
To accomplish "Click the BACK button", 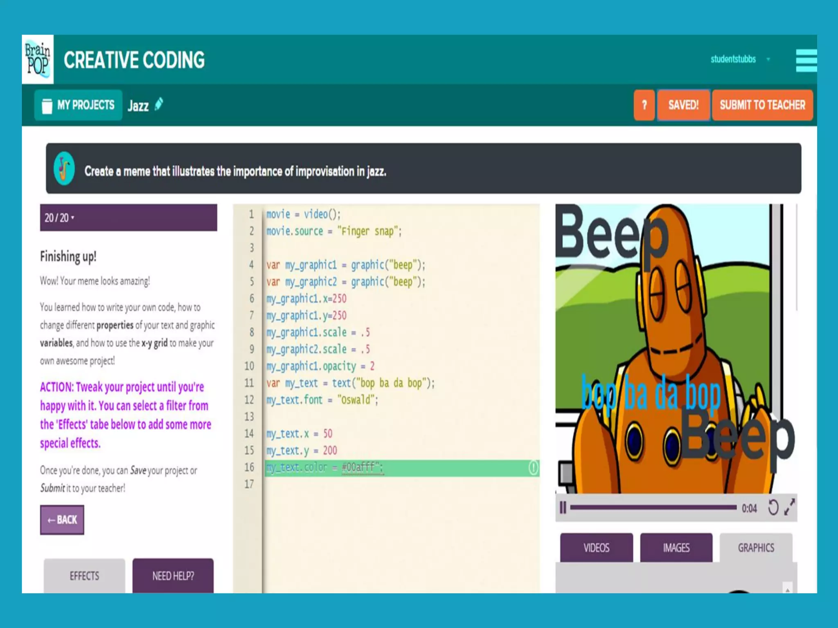I will tap(62, 520).
